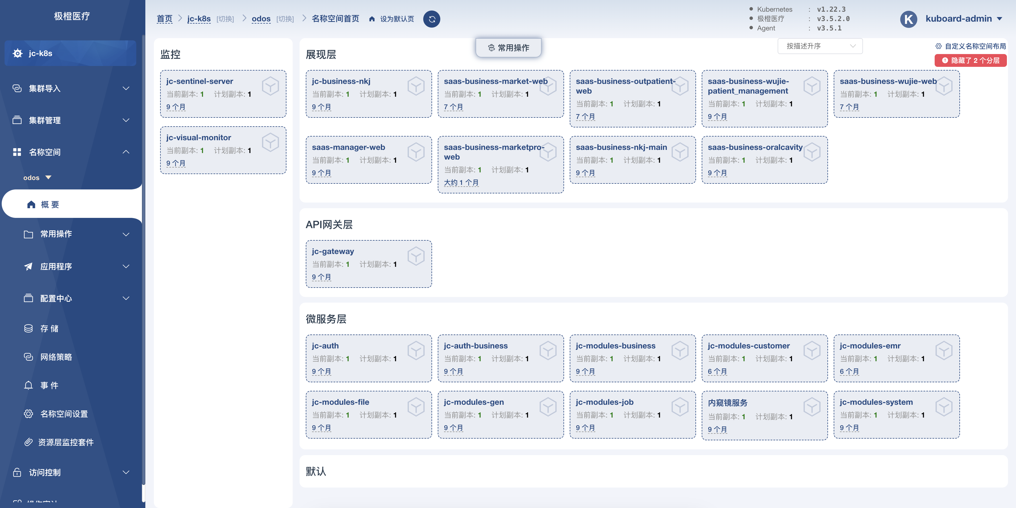Open the kuboard-admin user dropdown

[964, 18]
